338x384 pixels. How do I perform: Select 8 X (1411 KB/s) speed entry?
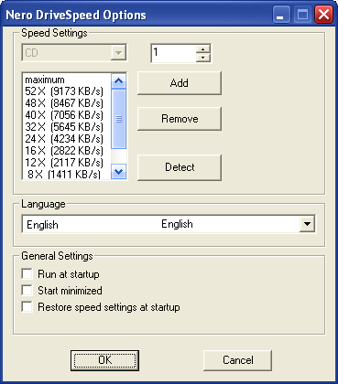coord(67,175)
